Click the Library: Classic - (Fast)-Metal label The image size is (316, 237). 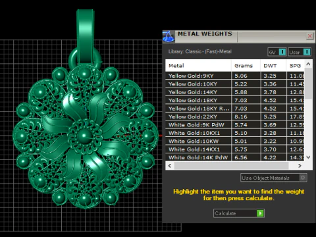(200, 51)
